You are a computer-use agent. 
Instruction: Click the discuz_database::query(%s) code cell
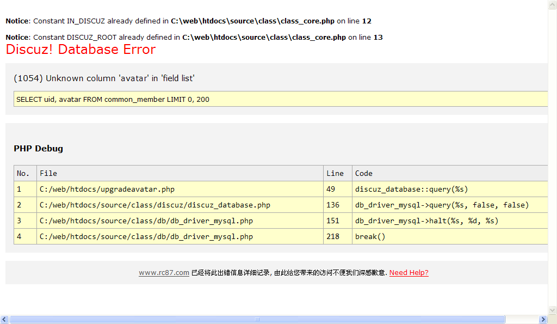450,189
